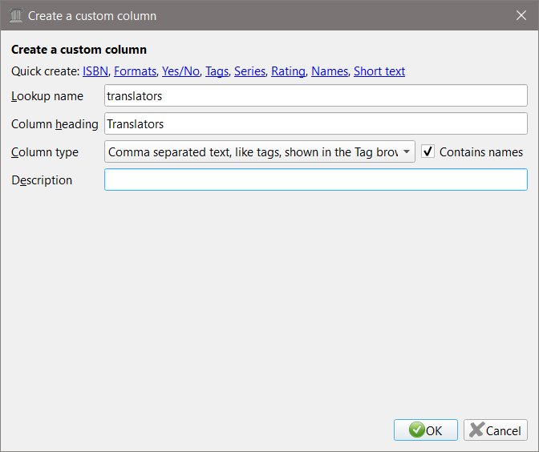Focus the Lookup name text field
The image size is (539, 452).
316,96
